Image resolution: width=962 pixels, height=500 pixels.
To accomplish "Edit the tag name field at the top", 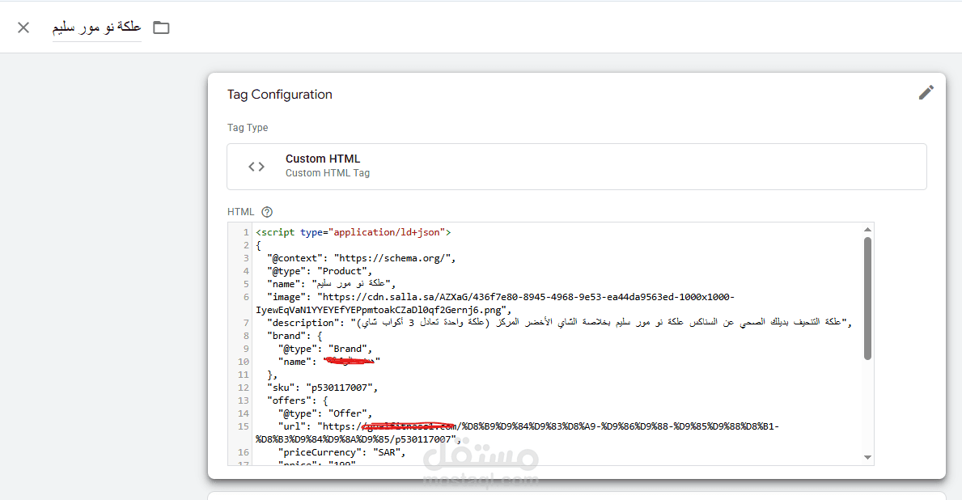I will (96, 28).
